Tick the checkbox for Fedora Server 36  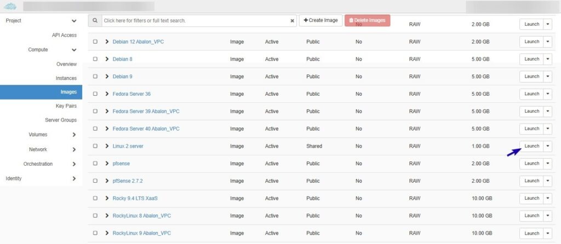[x=95, y=94]
